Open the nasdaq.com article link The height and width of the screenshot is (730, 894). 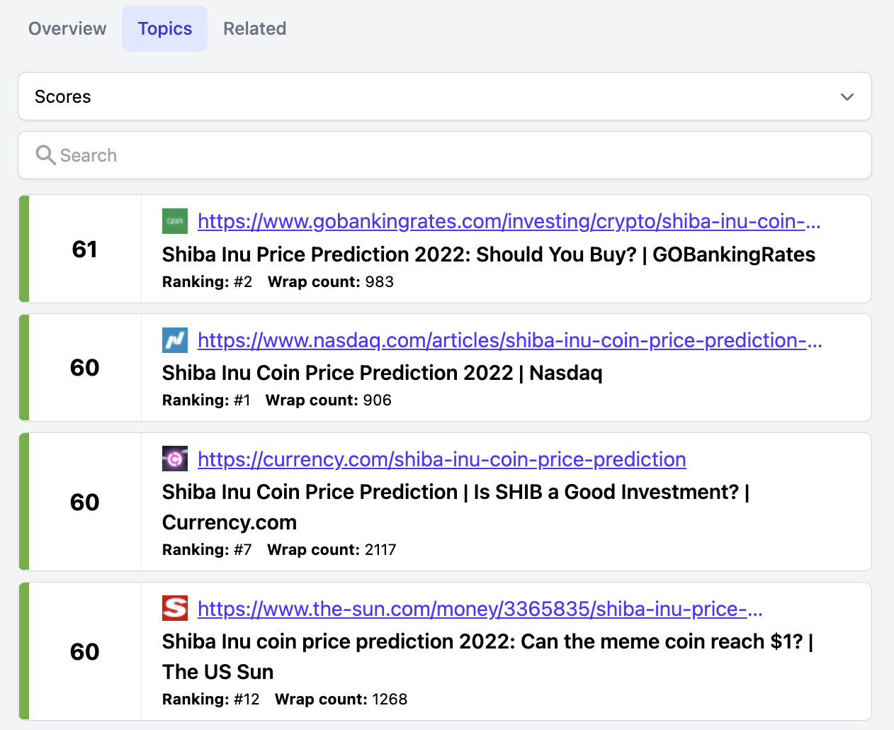point(510,340)
